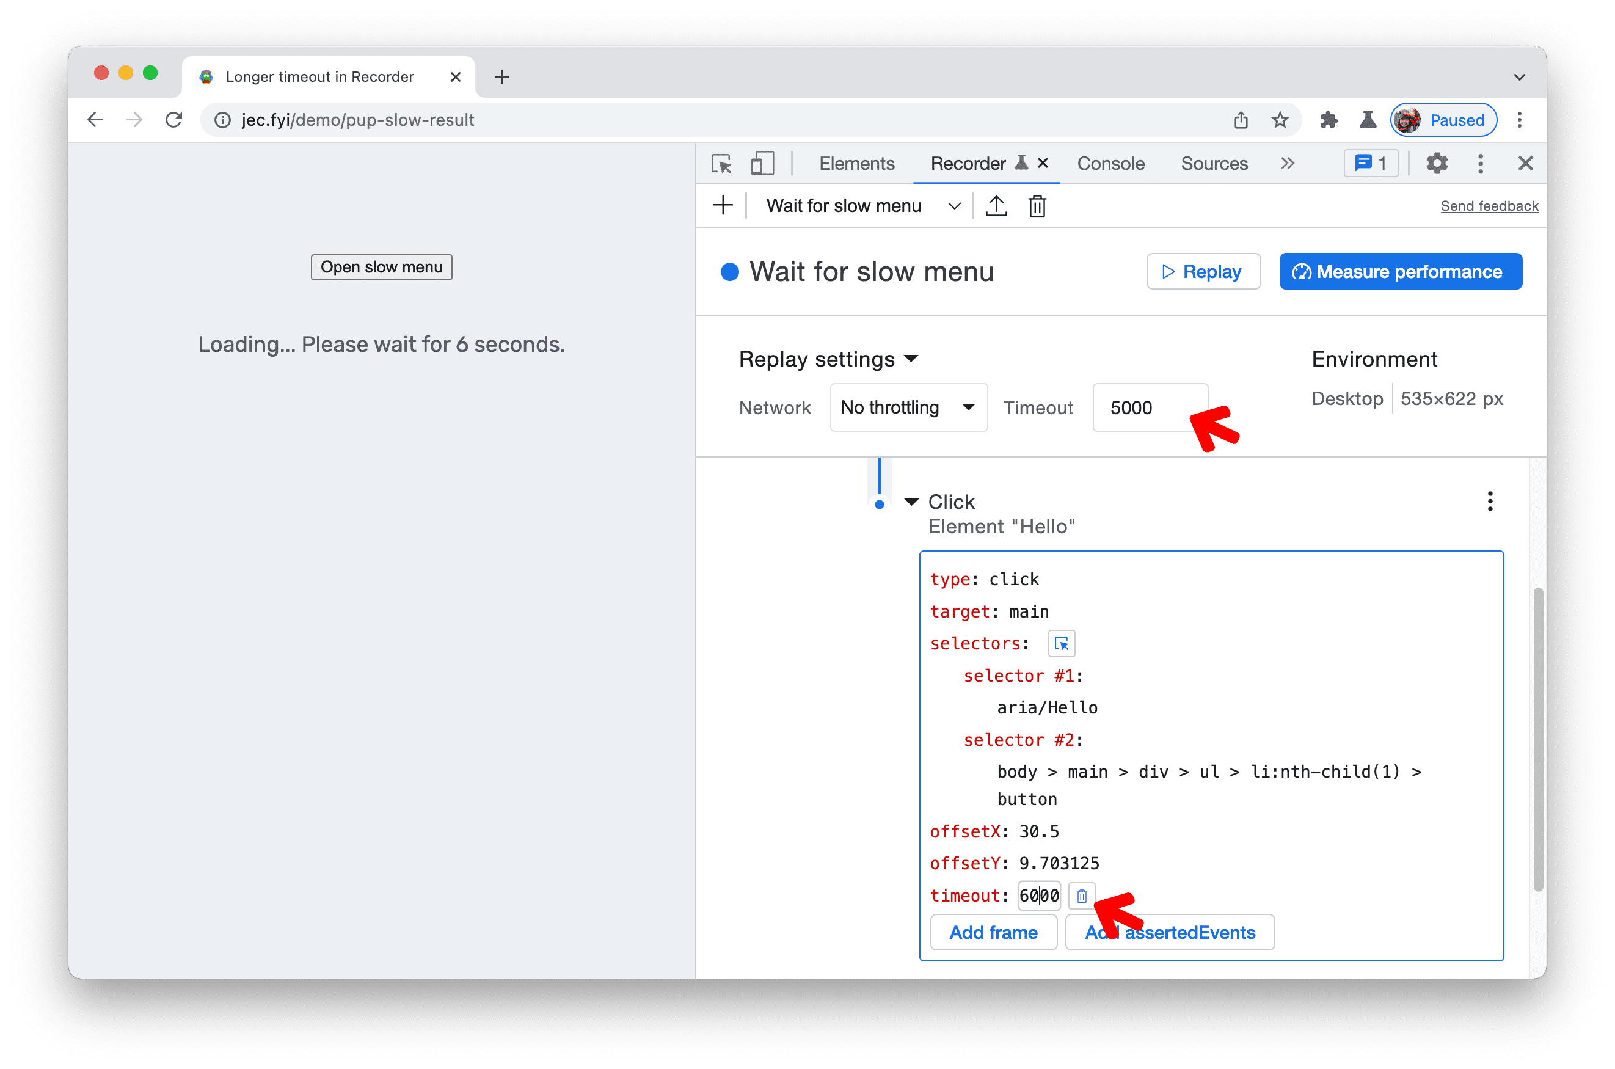This screenshot has width=1615, height=1069.
Task: Click Measure performance button
Action: pyautogui.click(x=1402, y=272)
